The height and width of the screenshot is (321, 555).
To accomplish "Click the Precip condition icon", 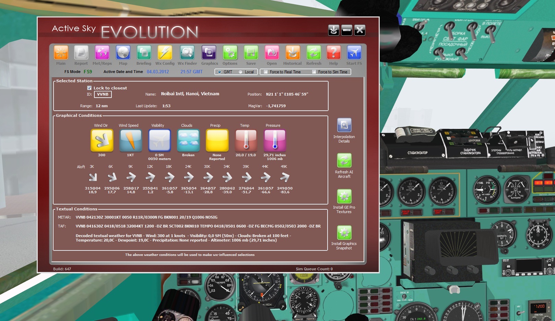I will pos(217,140).
